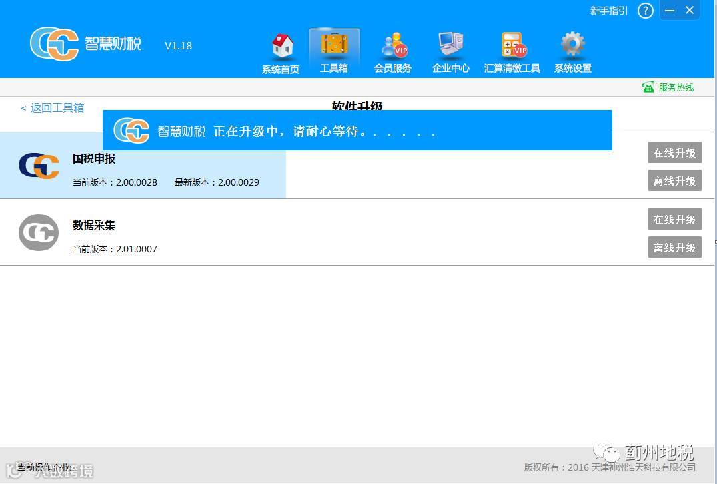The height and width of the screenshot is (484, 717).
Task: Select the 工具箱 toolbox icon
Action: pyautogui.click(x=334, y=44)
